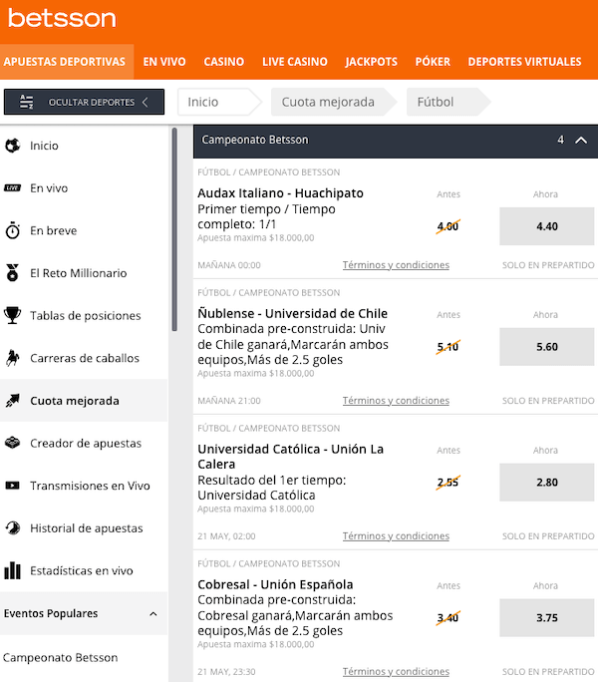Open Creador de apuestas in the sidebar
598x682 pixels.
84,443
